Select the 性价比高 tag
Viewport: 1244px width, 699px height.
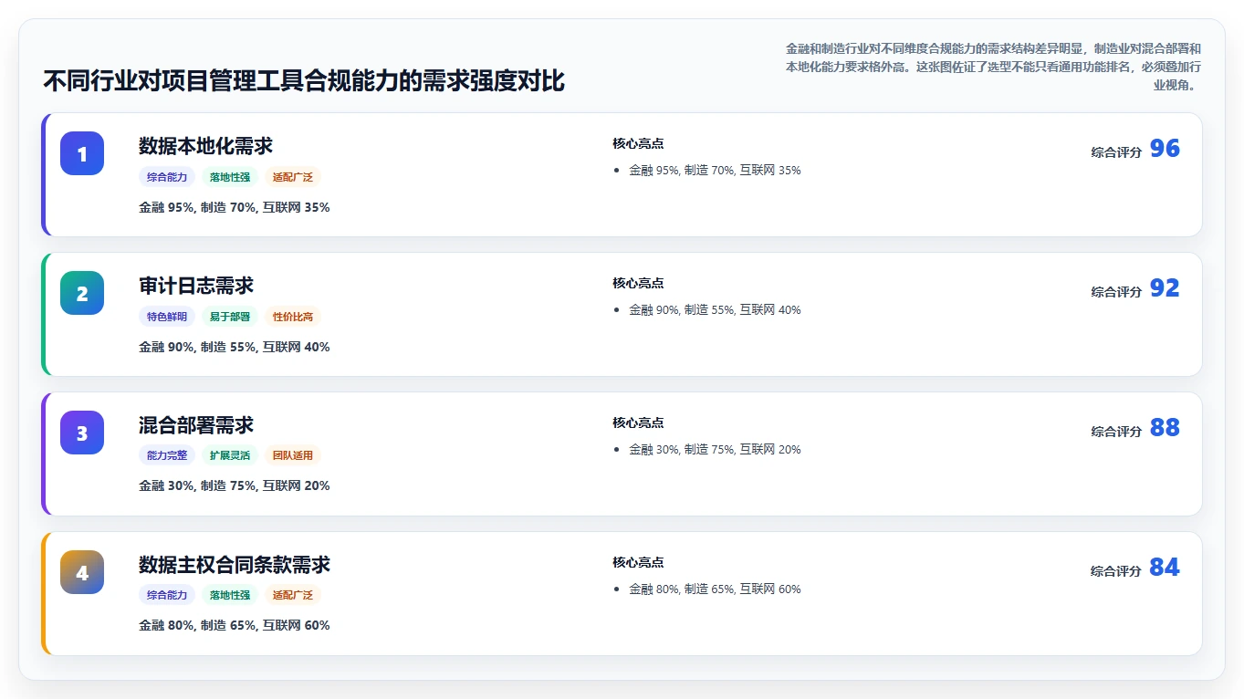click(293, 317)
